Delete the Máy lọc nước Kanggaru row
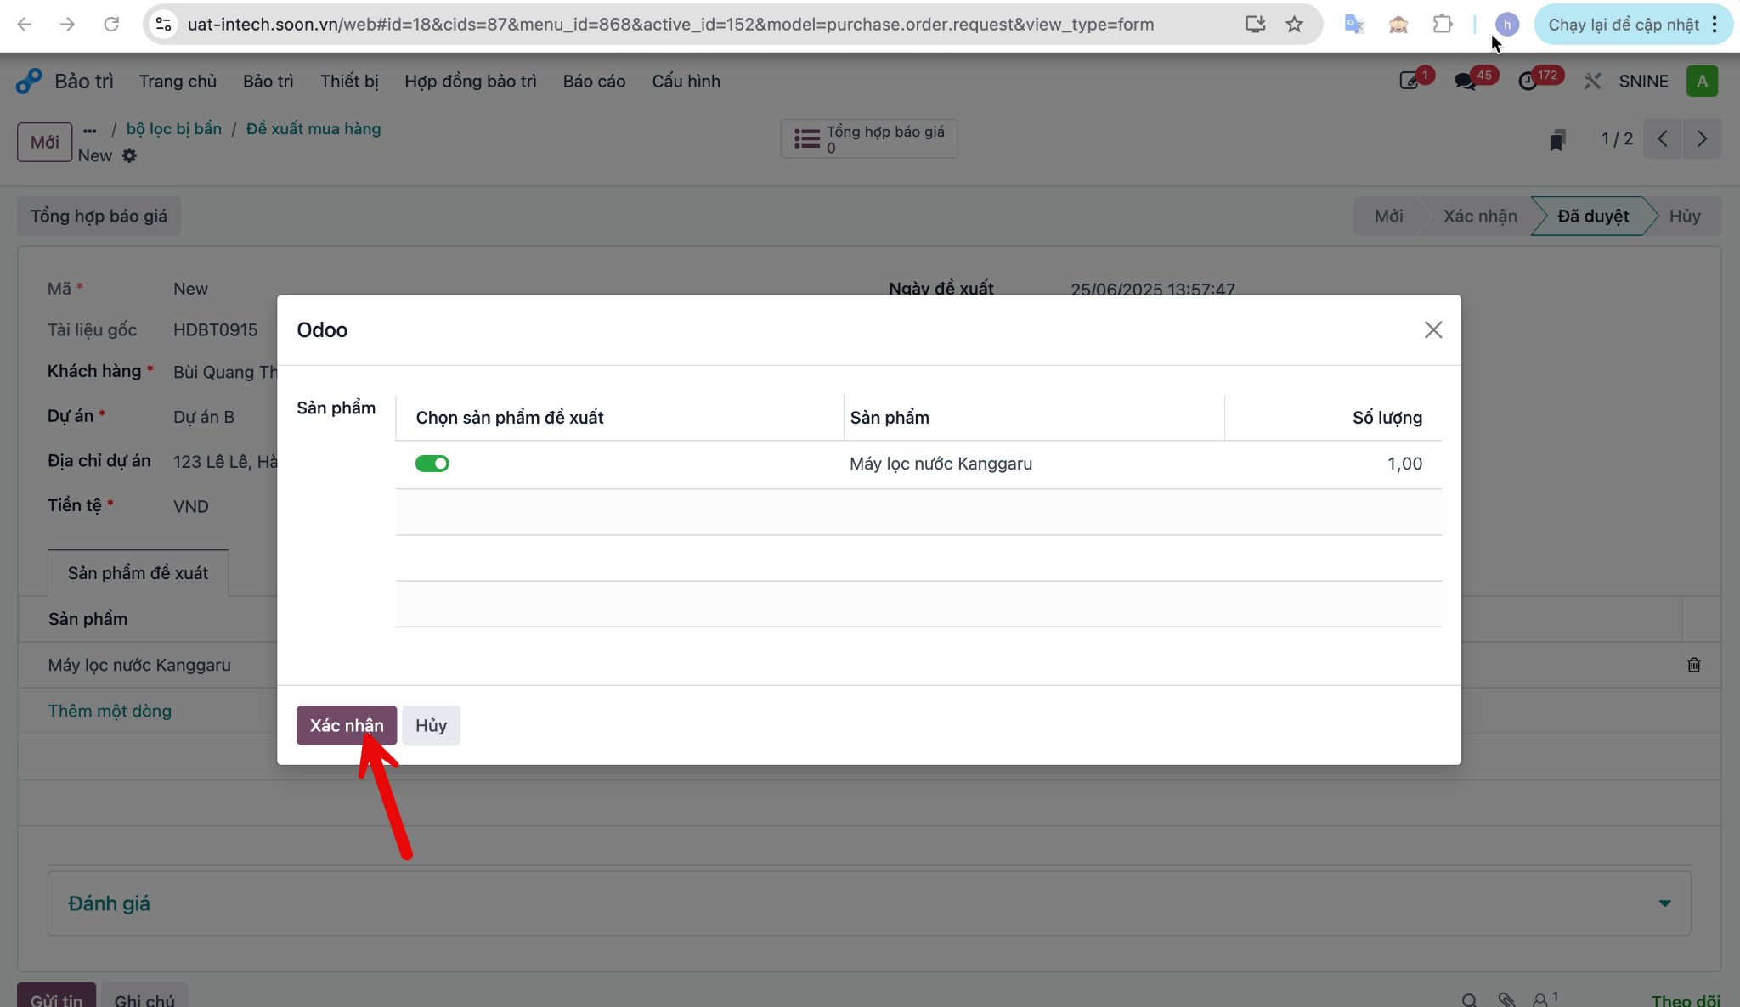1740x1007 pixels. [1693, 665]
